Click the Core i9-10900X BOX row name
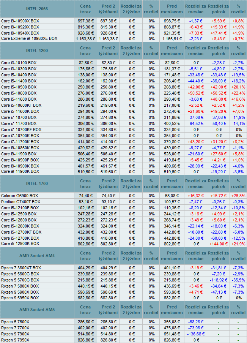This screenshot has height=343, width=247. coord(20,21)
